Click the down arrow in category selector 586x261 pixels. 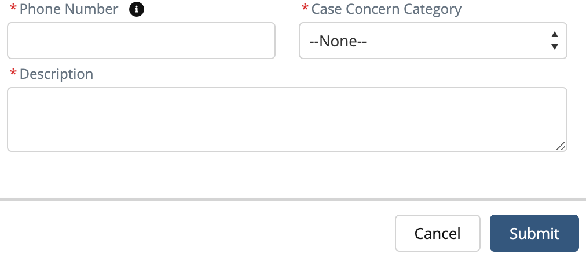(x=555, y=47)
